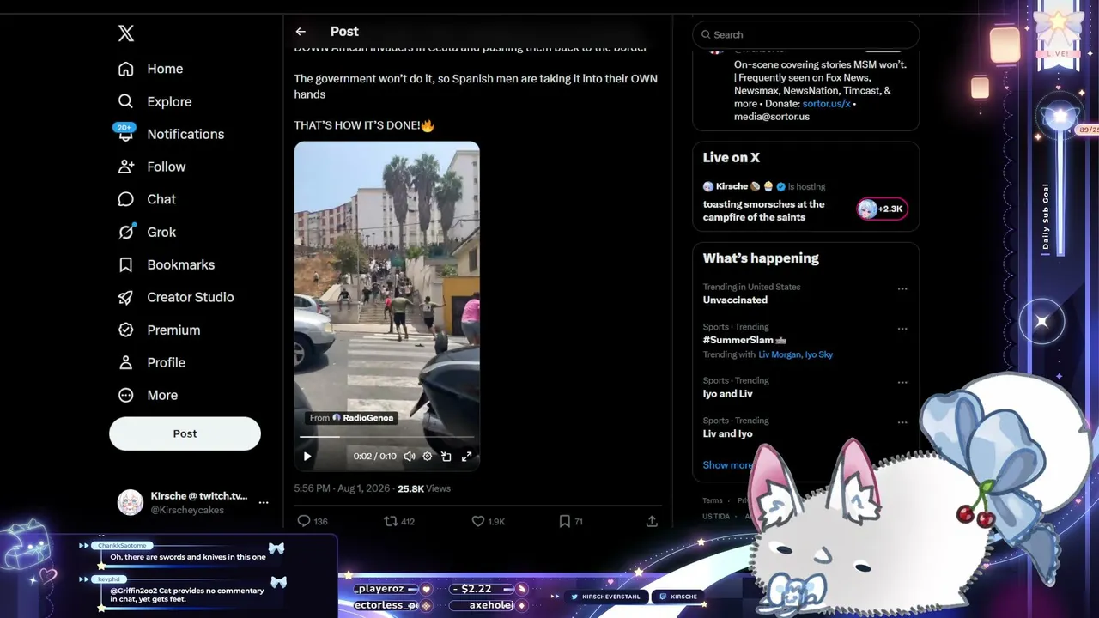Select Premium in the navigation menu

tap(173, 330)
